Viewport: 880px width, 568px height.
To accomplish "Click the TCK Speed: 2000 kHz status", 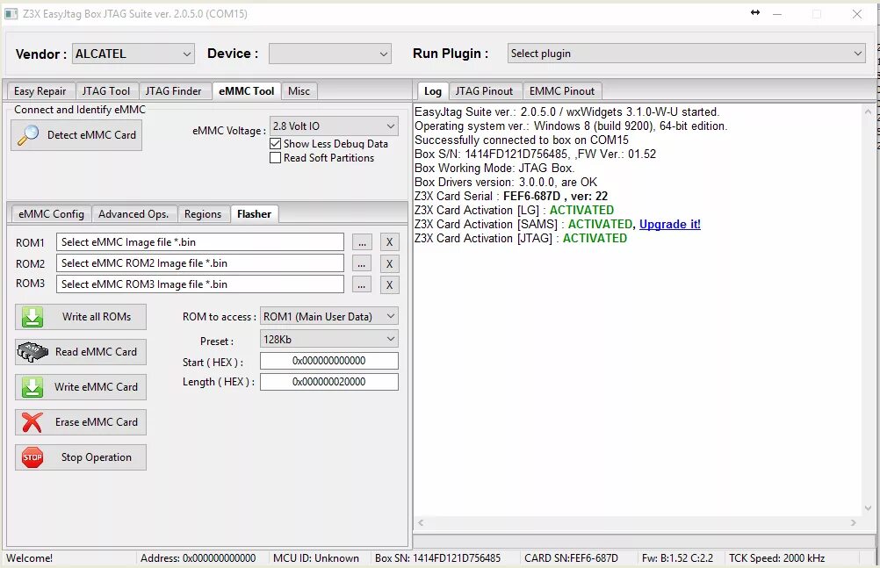I will [776, 557].
